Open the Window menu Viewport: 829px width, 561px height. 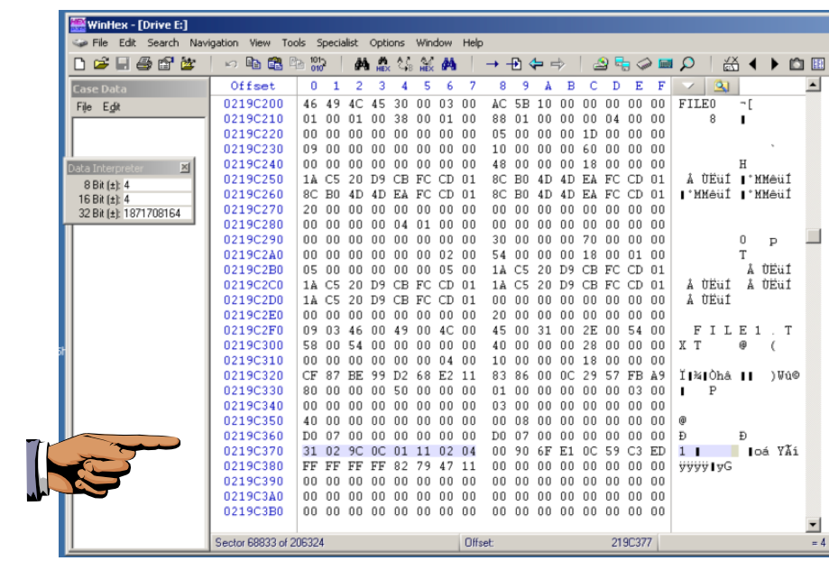coord(434,42)
